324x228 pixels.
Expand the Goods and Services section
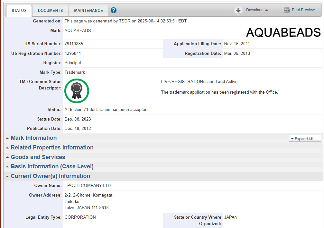[x=38, y=157]
